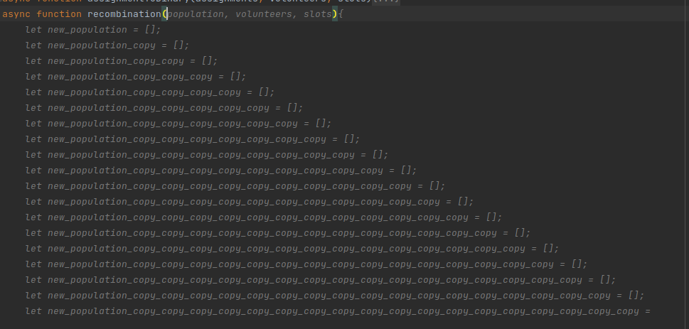Screen dimensions: 689x329
Task: Click the [] array literal on the shortest new_population line
Action: click(x=150, y=30)
